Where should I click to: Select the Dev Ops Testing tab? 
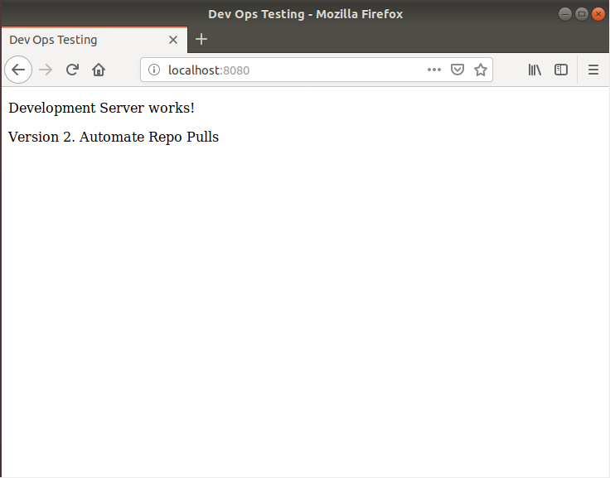tap(83, 40)
